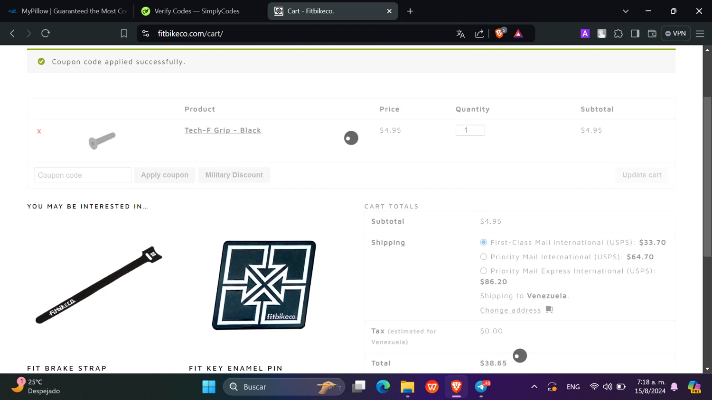Viewport: 712px width, 400px height.
Task: Open Brave browser taskbar icon
Action: [456, 387]
